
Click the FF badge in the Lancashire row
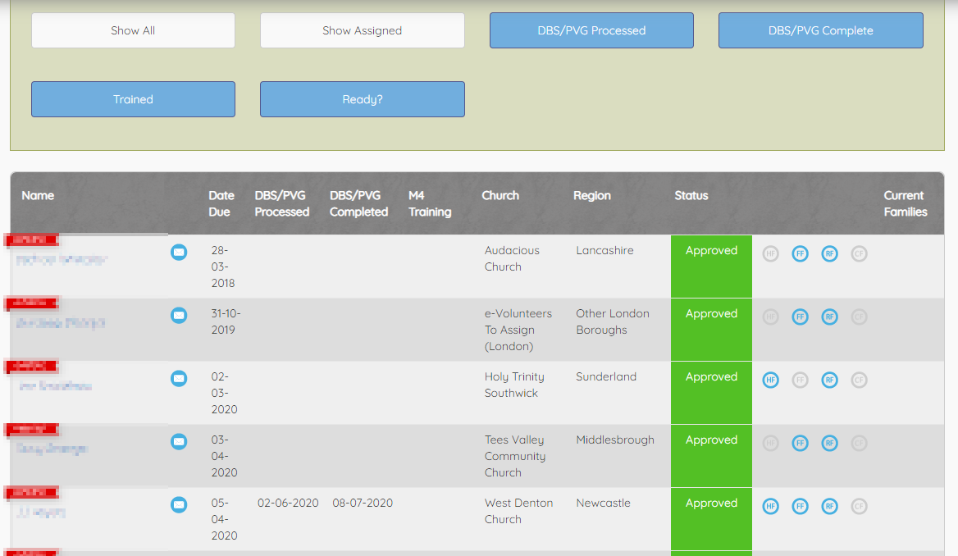800,254
